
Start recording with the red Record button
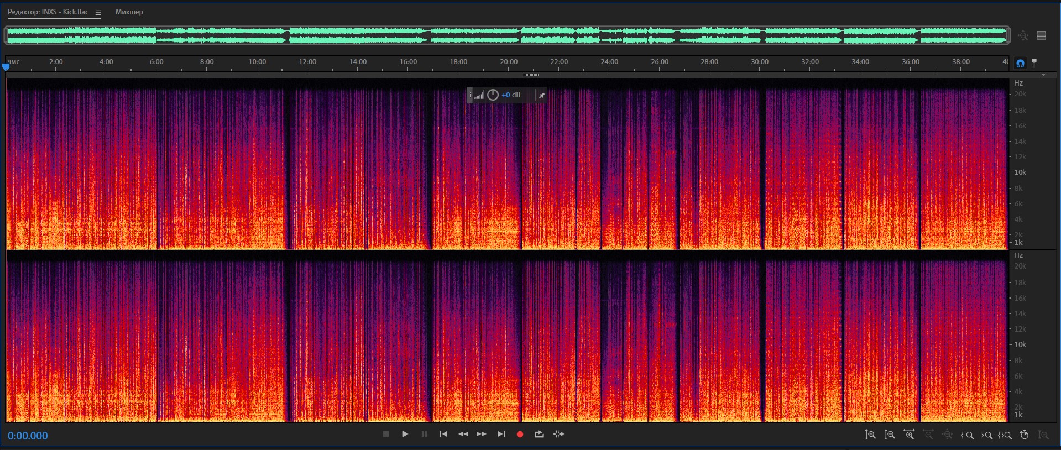[520, 435]
